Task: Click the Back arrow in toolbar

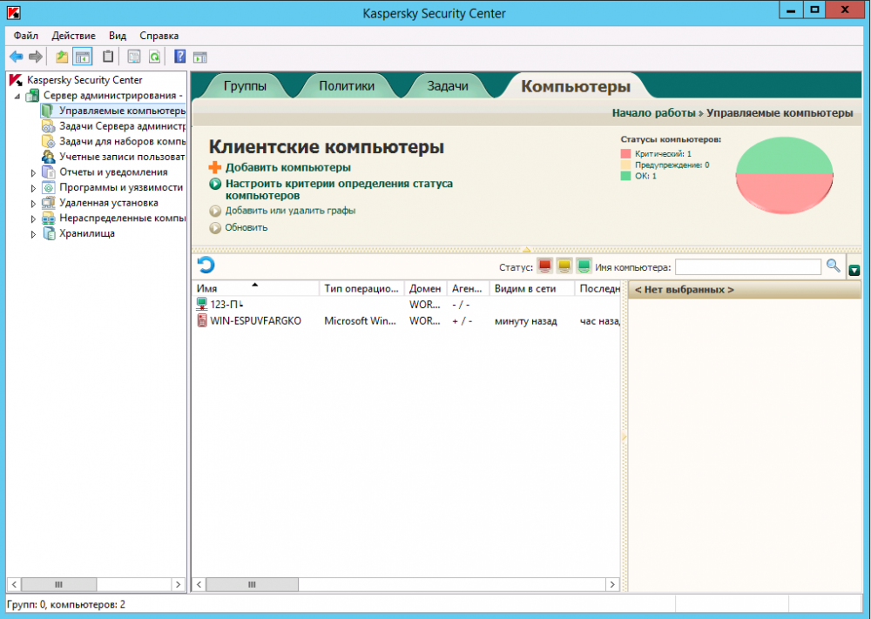Action: click(16, 57)
